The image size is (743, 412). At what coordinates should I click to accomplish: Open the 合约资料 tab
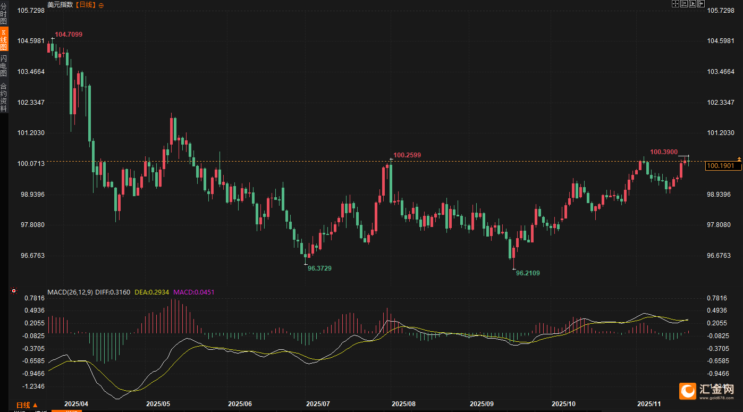pyautogui.click(x=4, y=97)
